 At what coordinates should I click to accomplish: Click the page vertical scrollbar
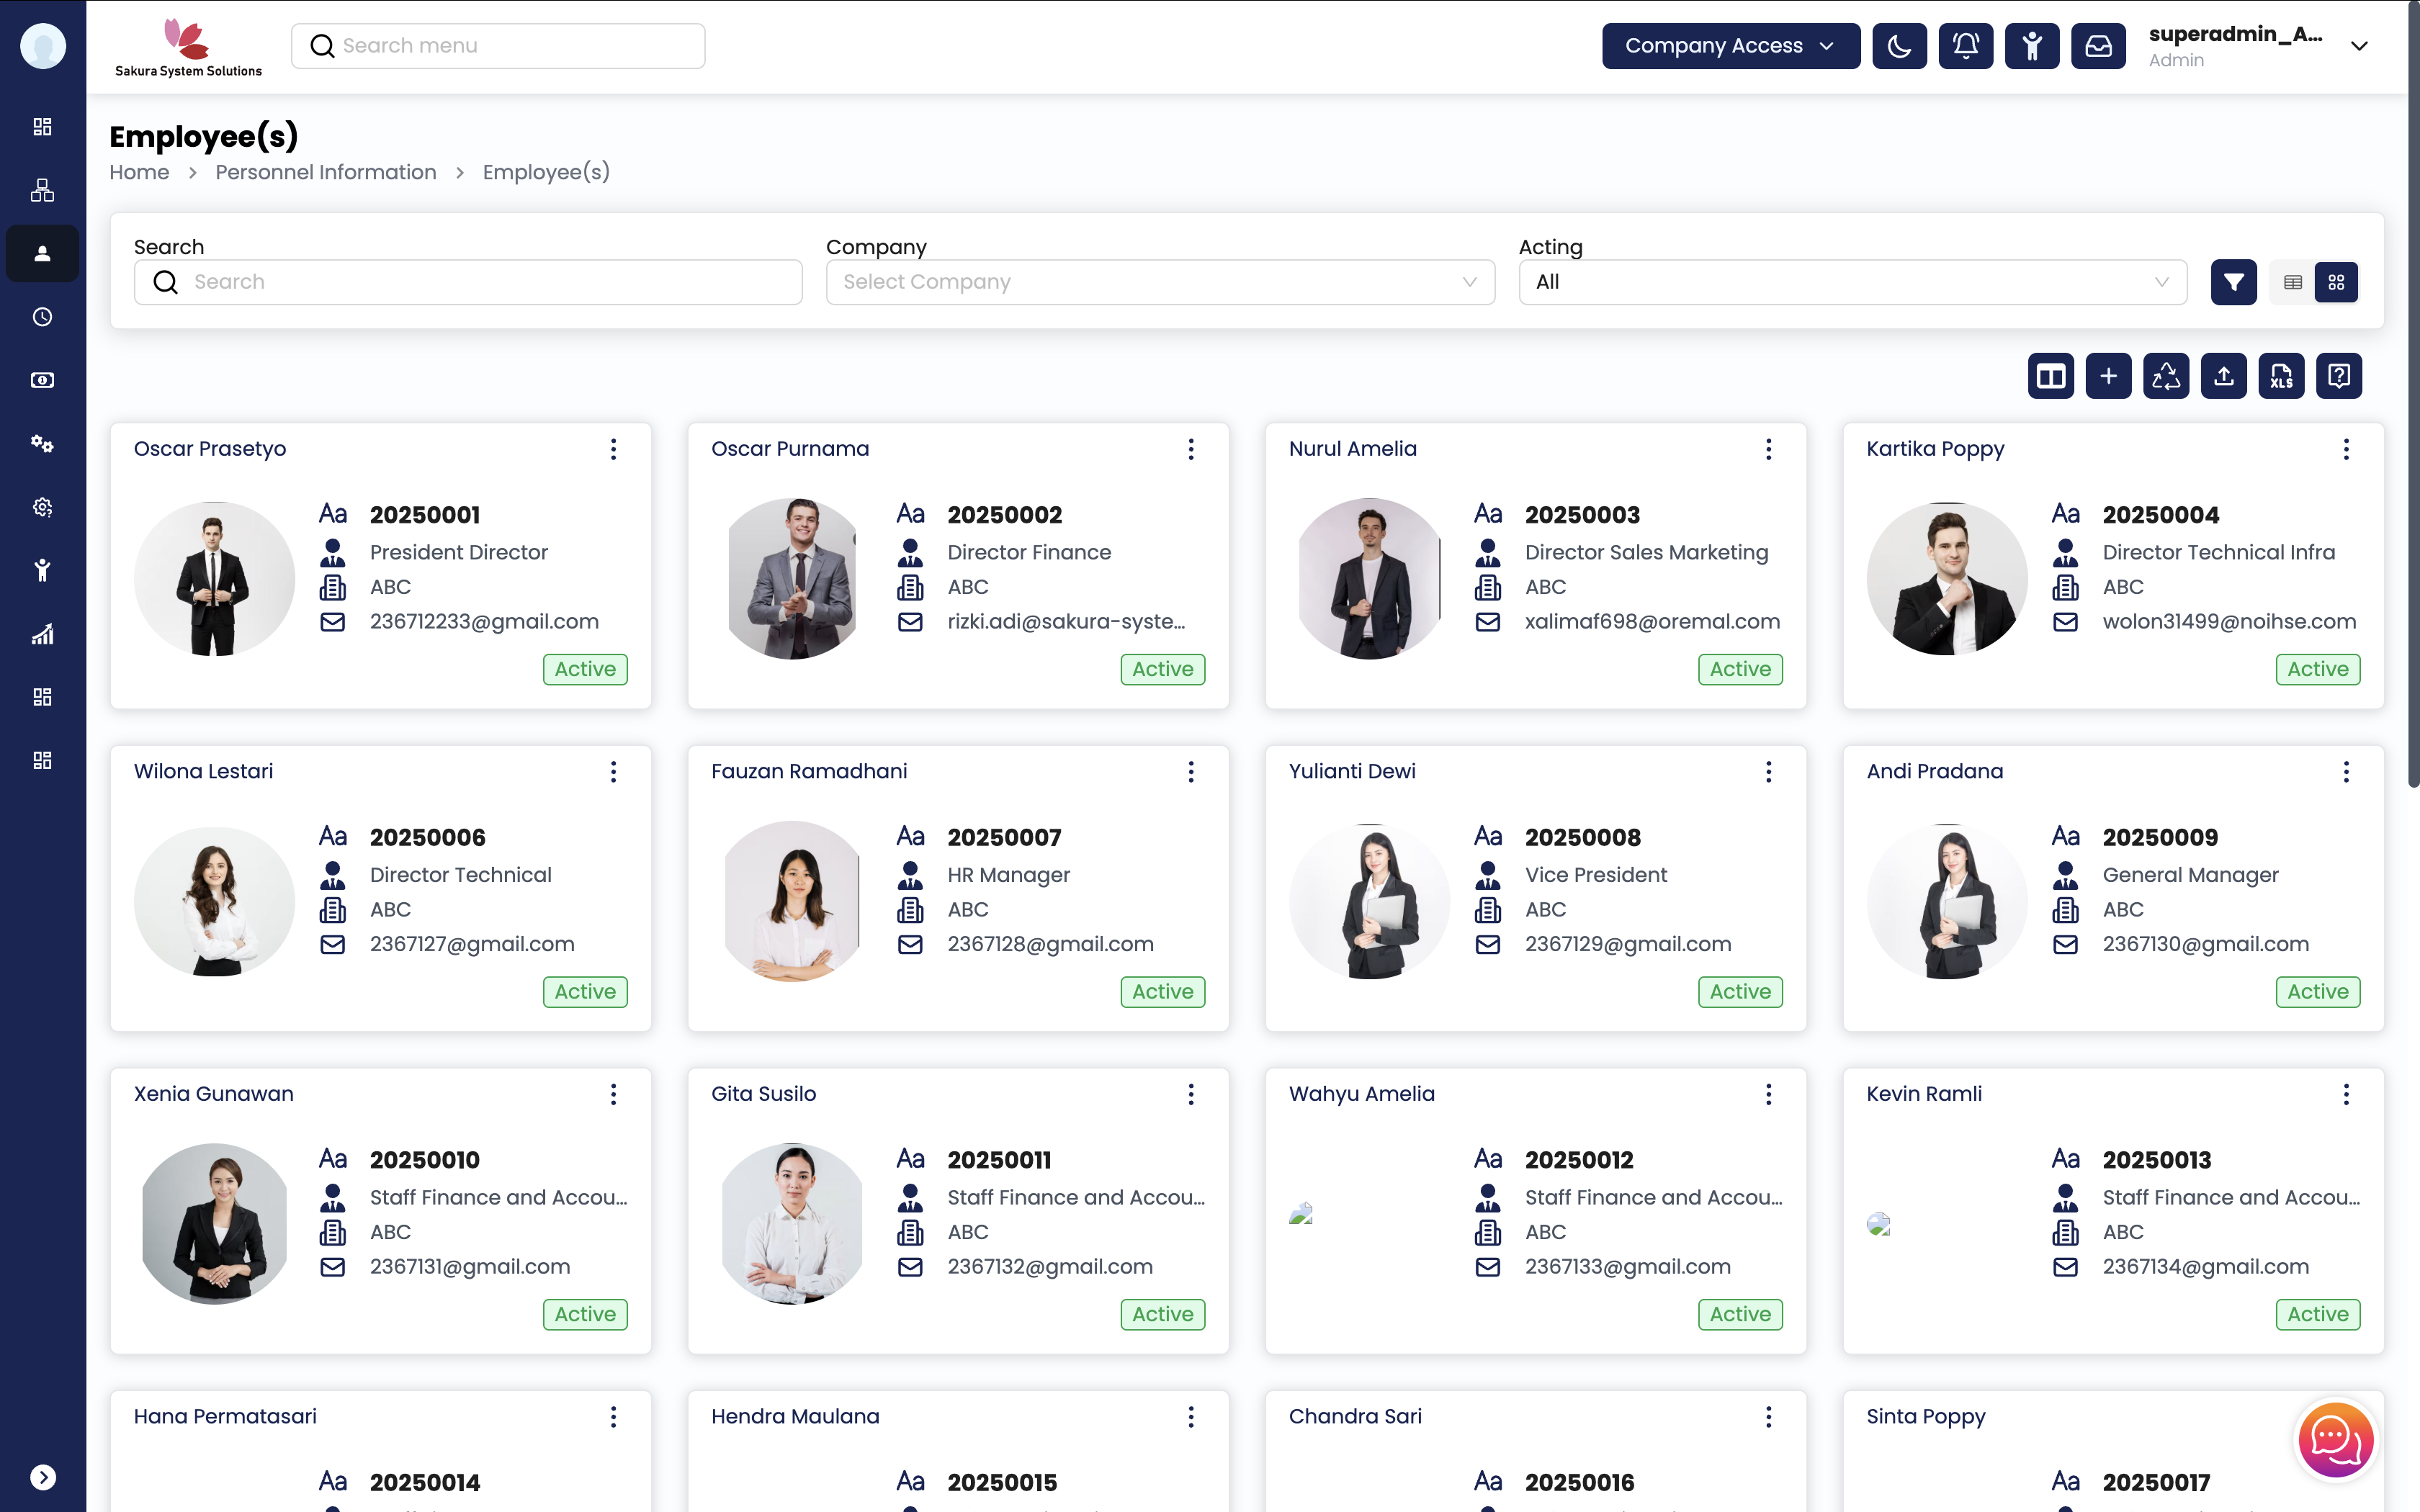(x=2413, y=395)
